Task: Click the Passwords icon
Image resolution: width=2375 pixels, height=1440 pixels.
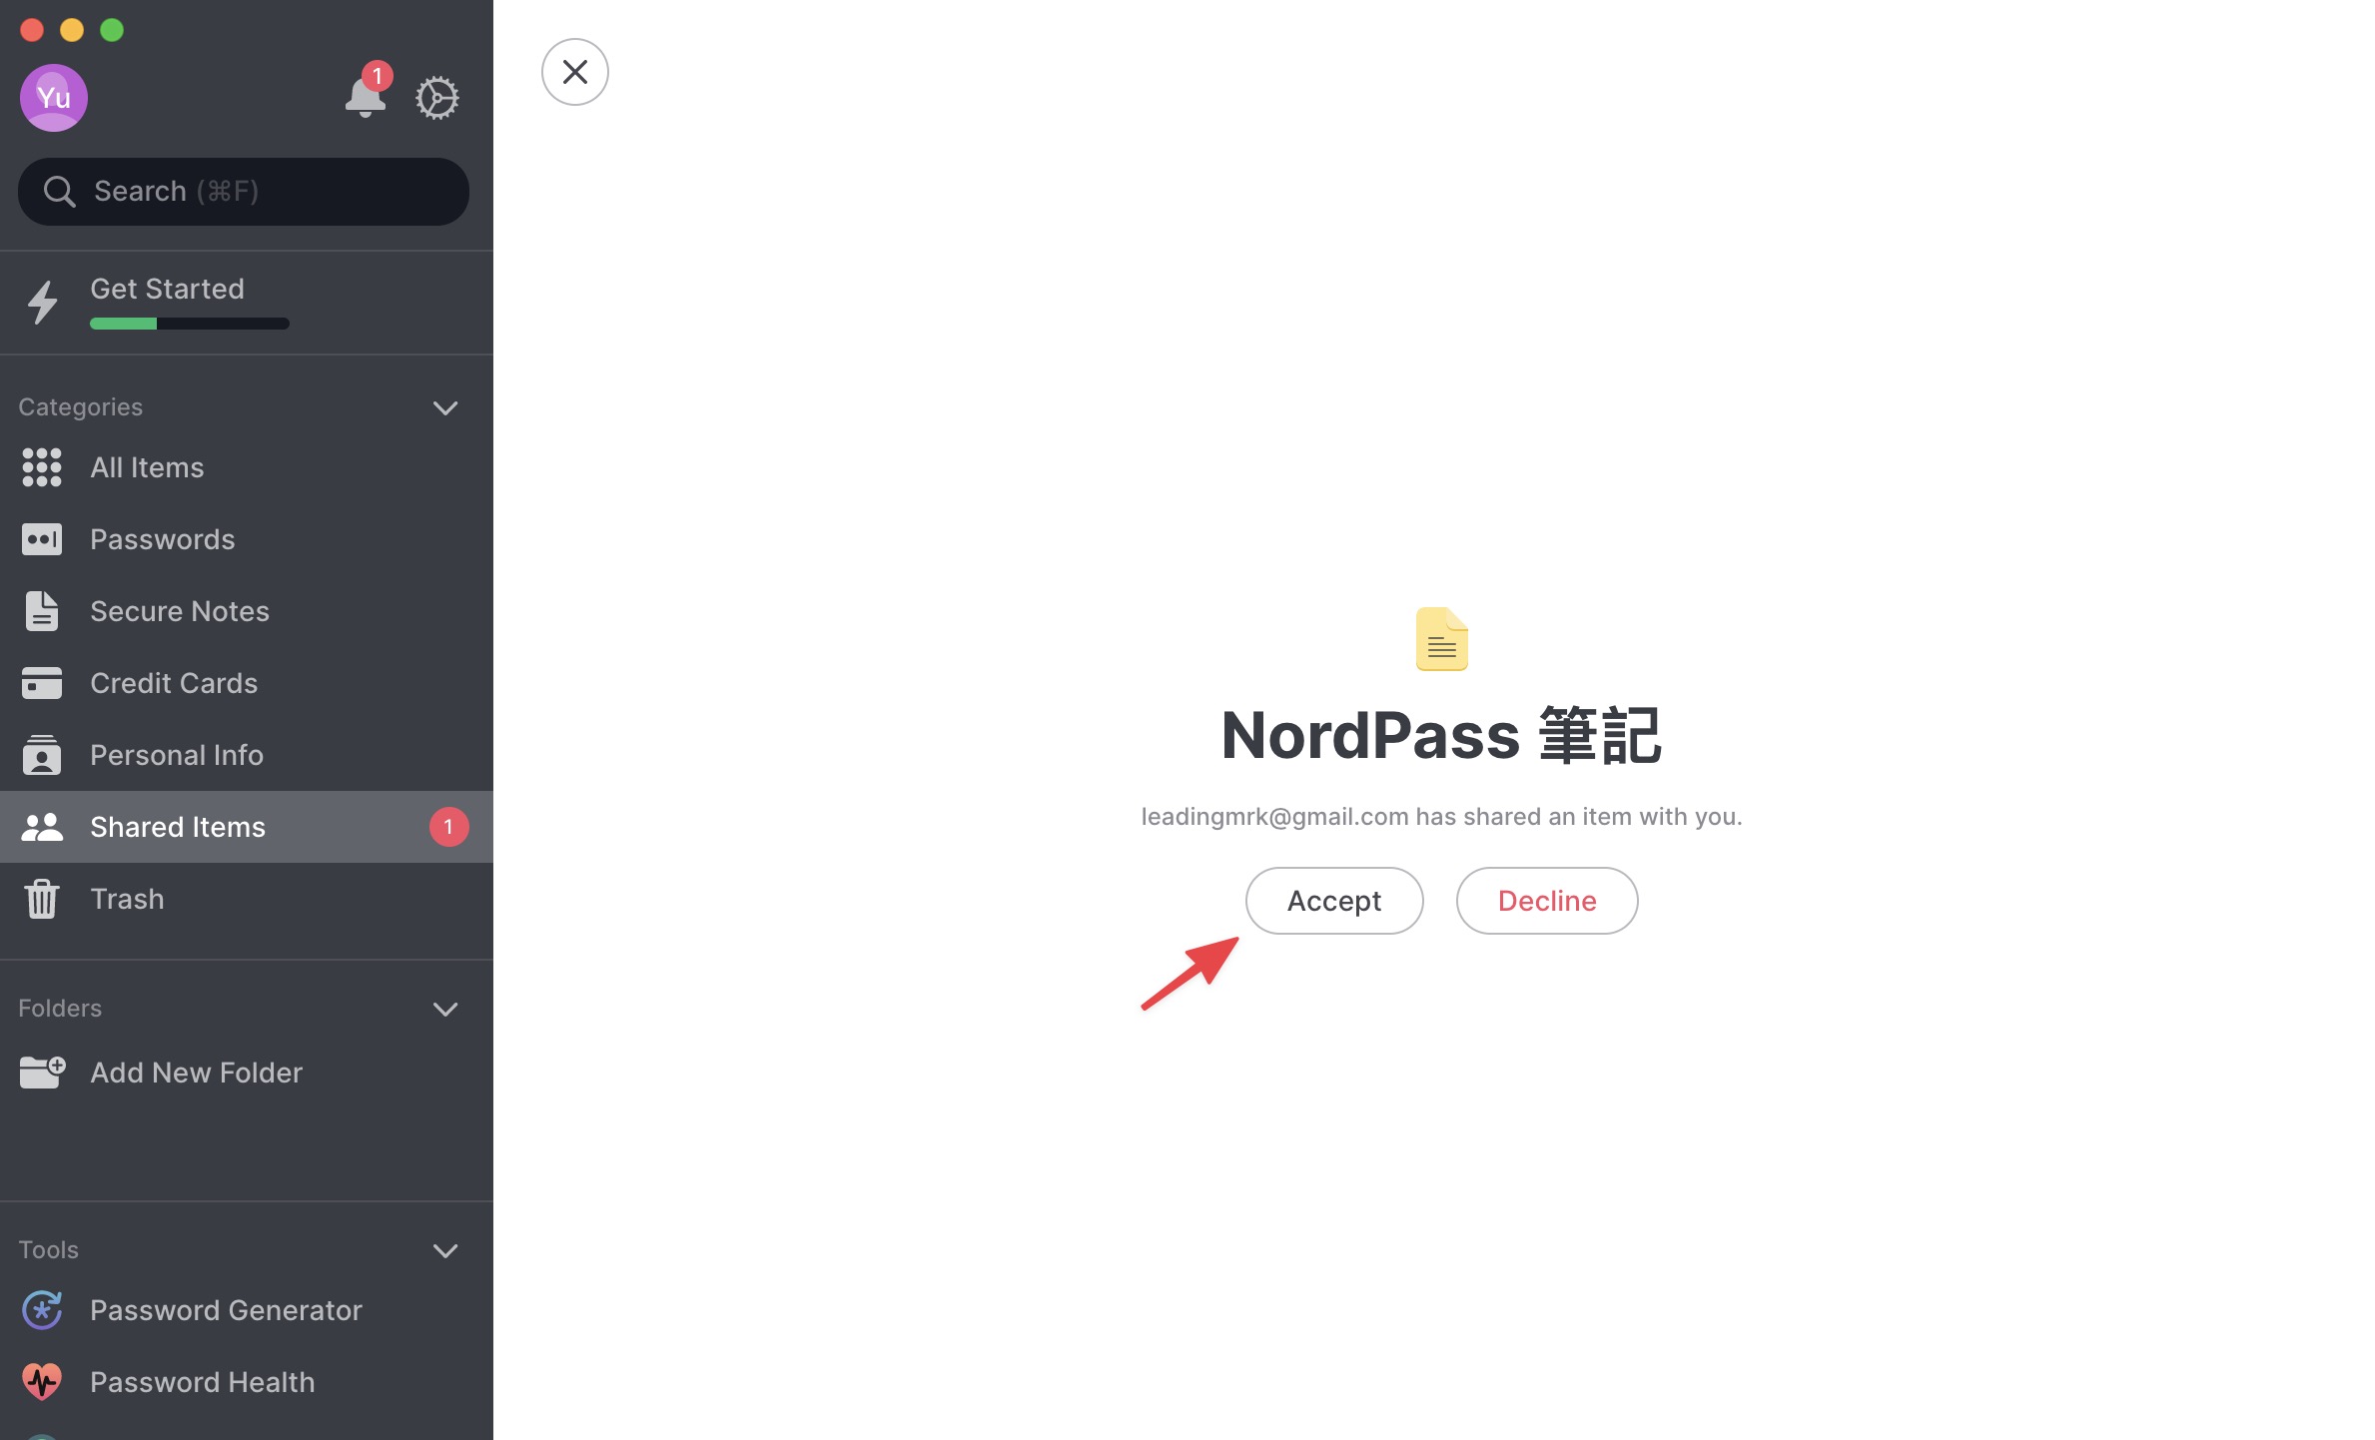Action: (x=42, y=539)
